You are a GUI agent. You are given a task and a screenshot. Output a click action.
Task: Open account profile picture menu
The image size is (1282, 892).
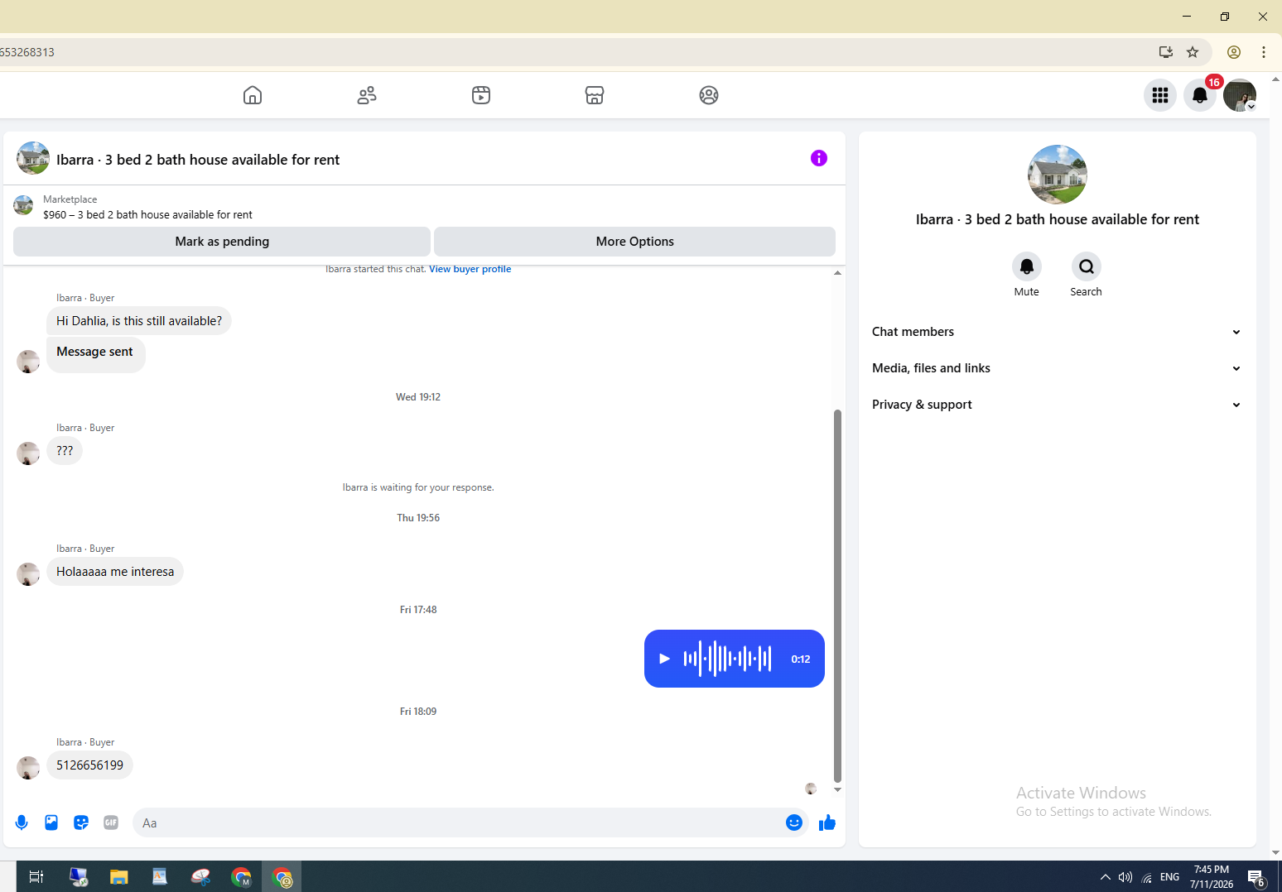click(1240, 95)
